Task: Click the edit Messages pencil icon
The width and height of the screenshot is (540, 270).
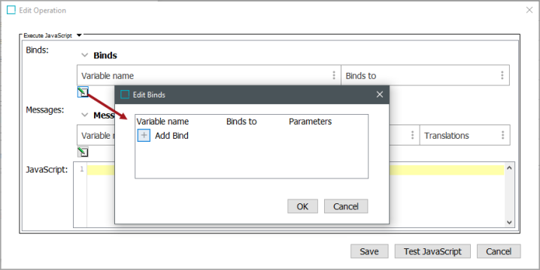Action: pyautogui.click(x=83, y=151)
